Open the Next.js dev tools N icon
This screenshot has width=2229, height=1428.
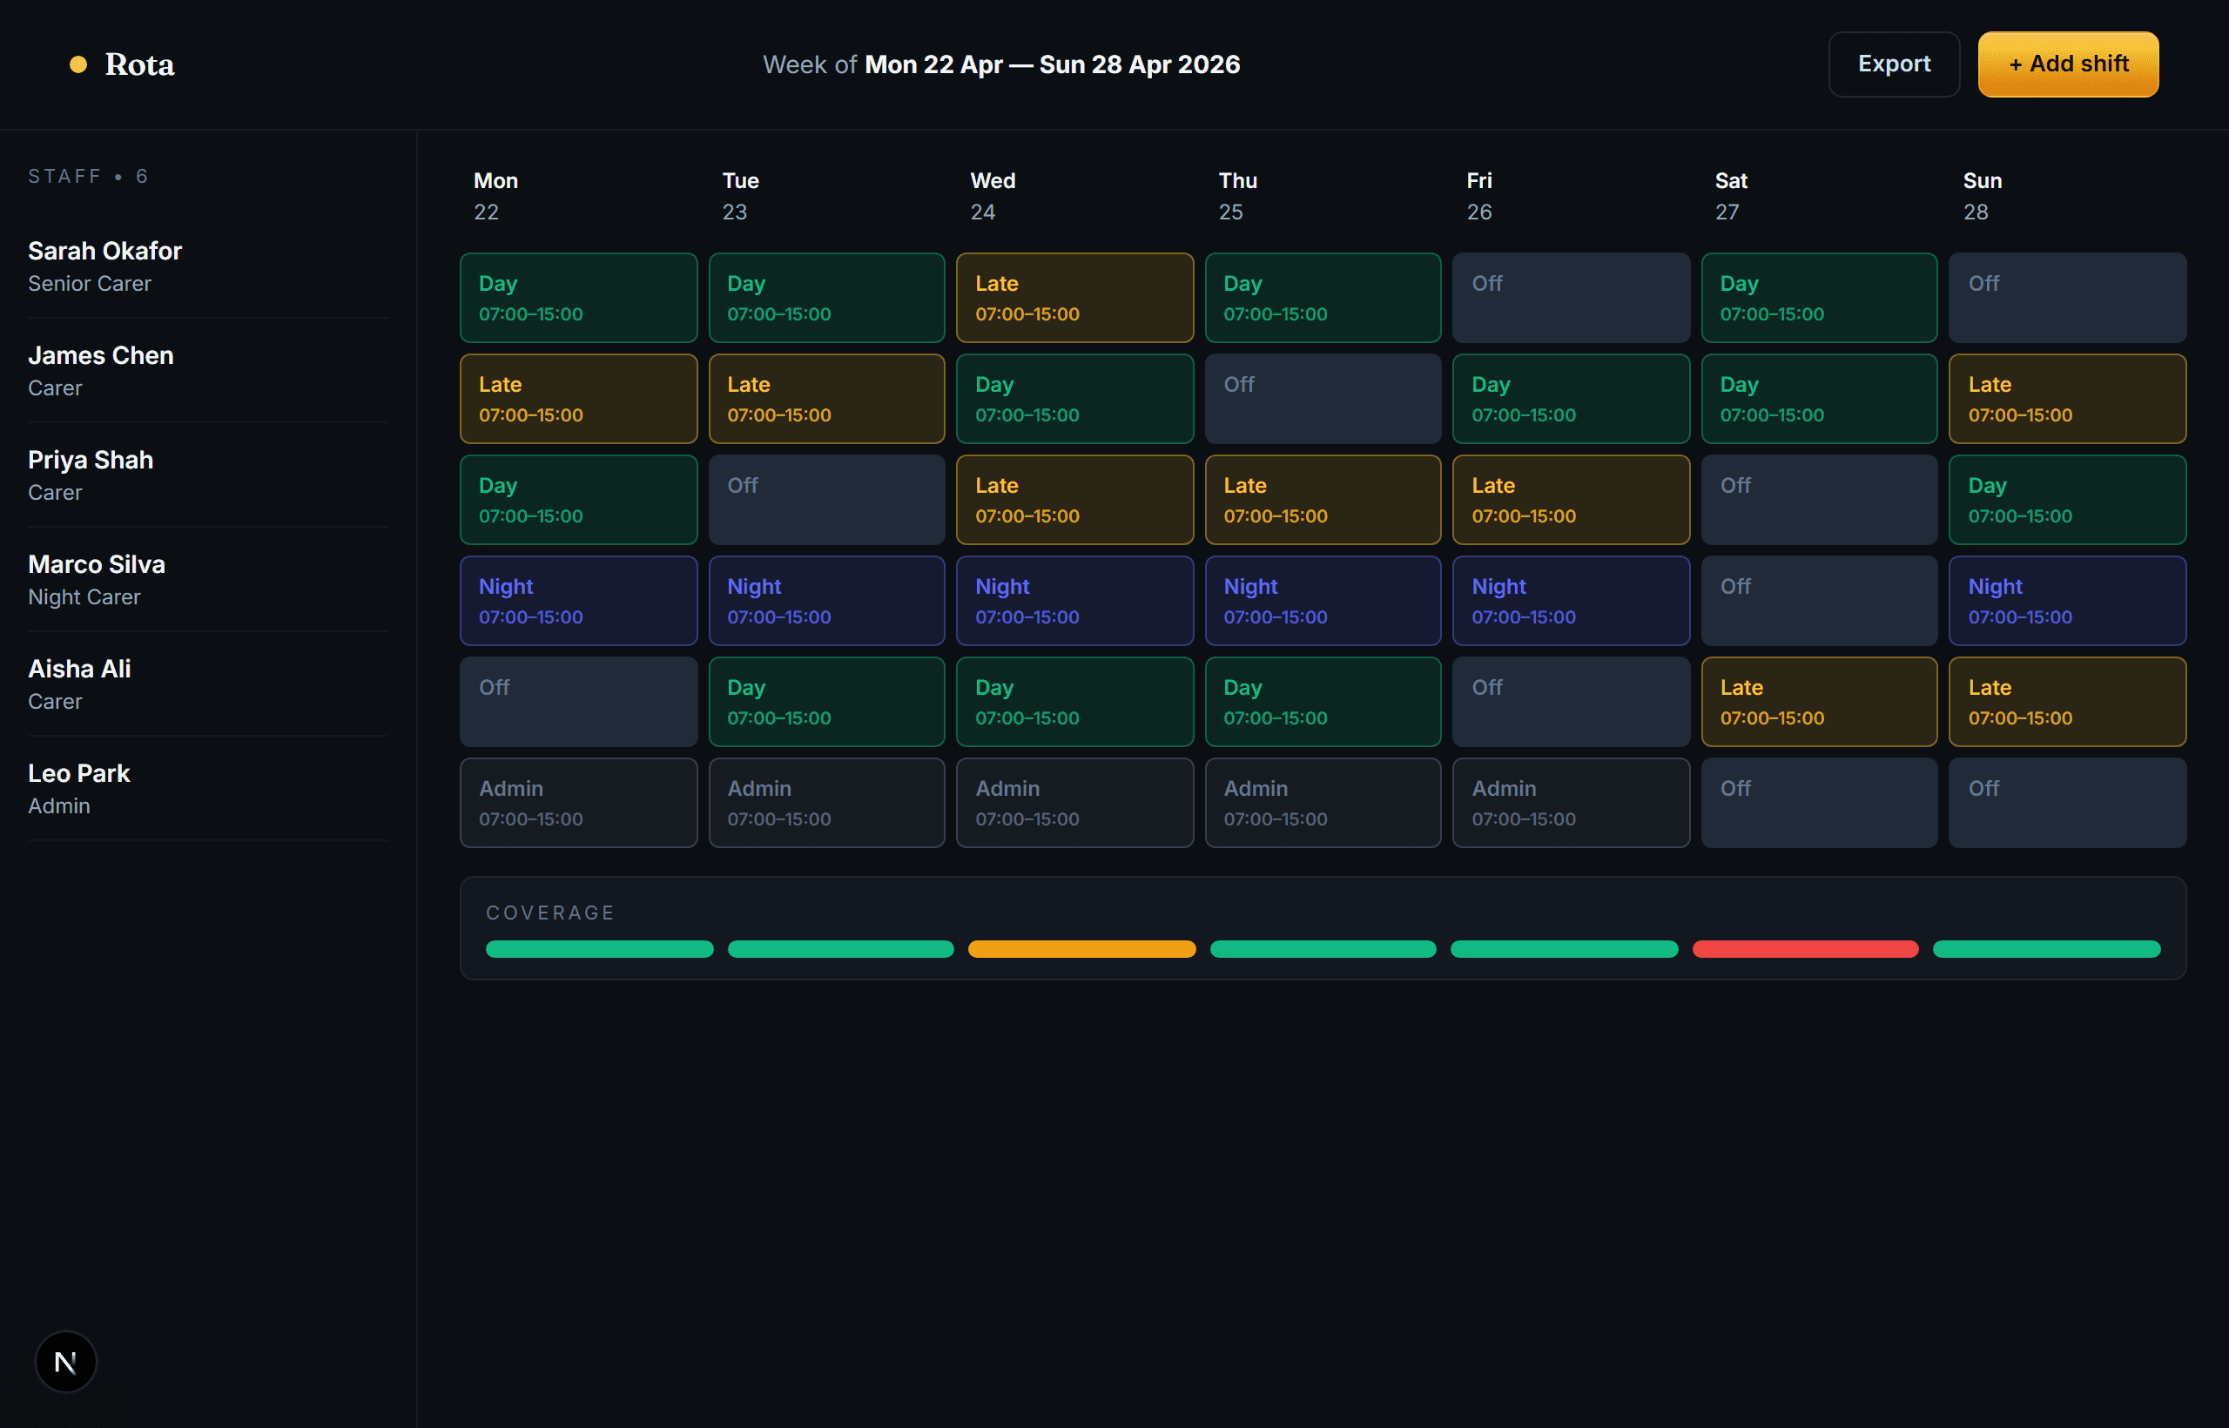pyautogui.click(x=66, y=1361)
